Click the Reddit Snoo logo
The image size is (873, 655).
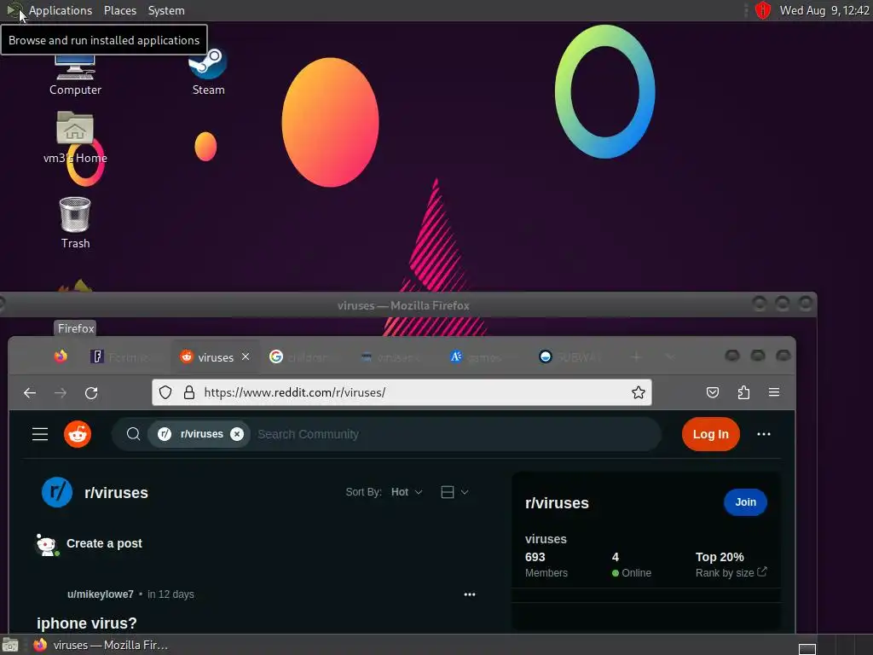coord(78,434)
